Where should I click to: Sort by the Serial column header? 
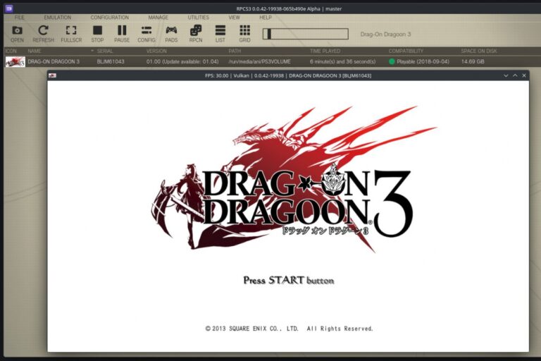point(104,51)
